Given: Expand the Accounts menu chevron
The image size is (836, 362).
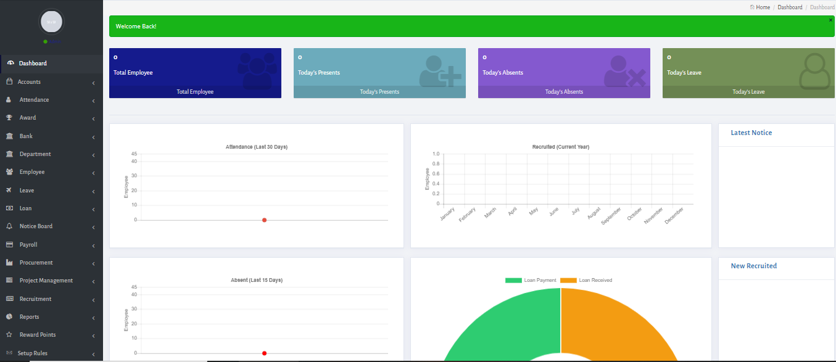Looking at the screenshot, I should pos(93,83).
